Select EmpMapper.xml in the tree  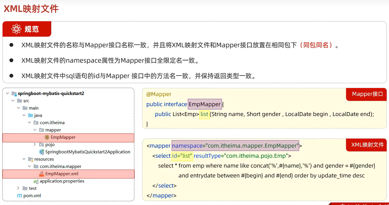(x=68, y=174)
